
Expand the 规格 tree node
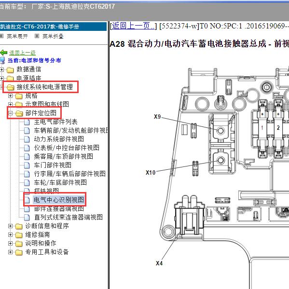(x=10, y=96)
